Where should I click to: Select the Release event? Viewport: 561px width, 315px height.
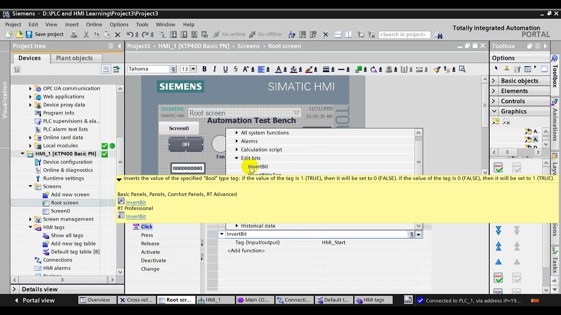click(150, 244)
